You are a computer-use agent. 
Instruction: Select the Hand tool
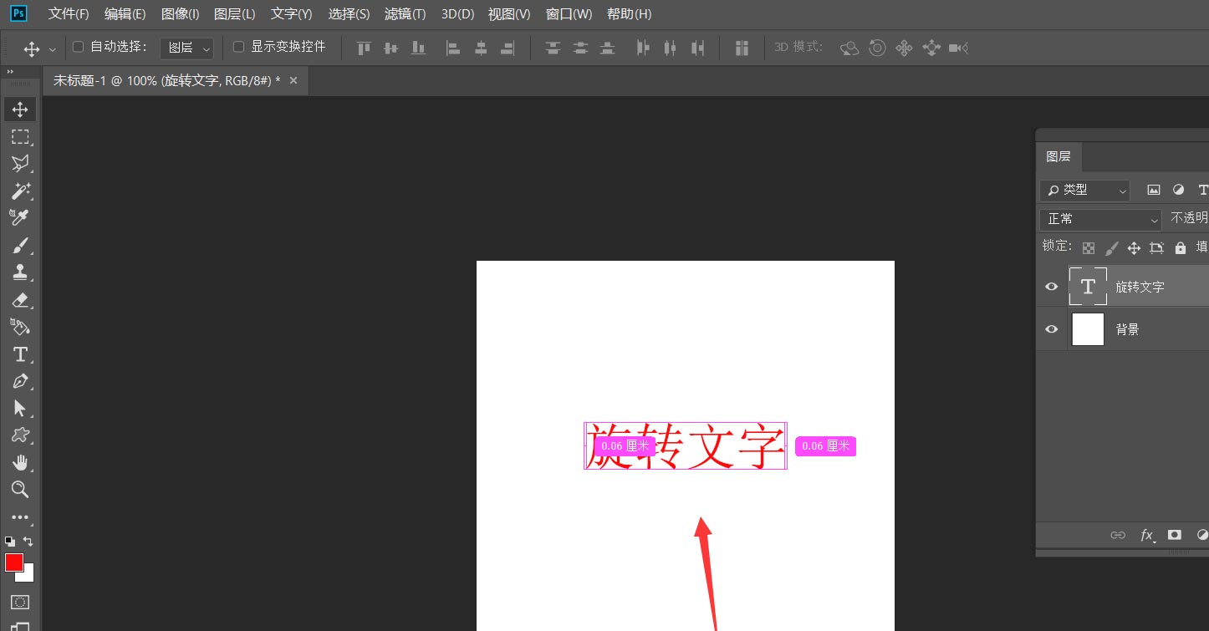point(20,462)
